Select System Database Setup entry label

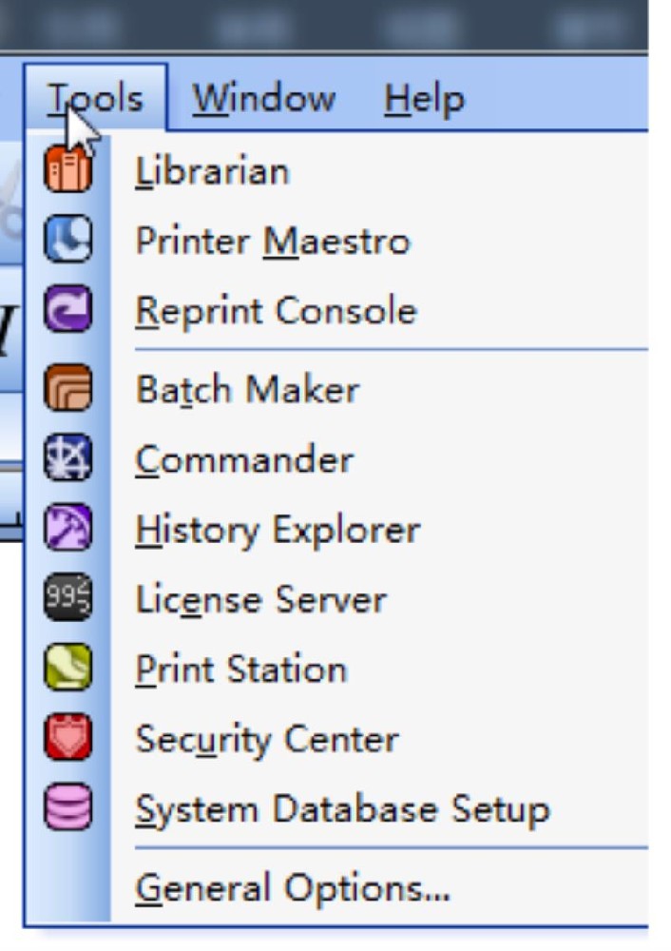point(342,810)
